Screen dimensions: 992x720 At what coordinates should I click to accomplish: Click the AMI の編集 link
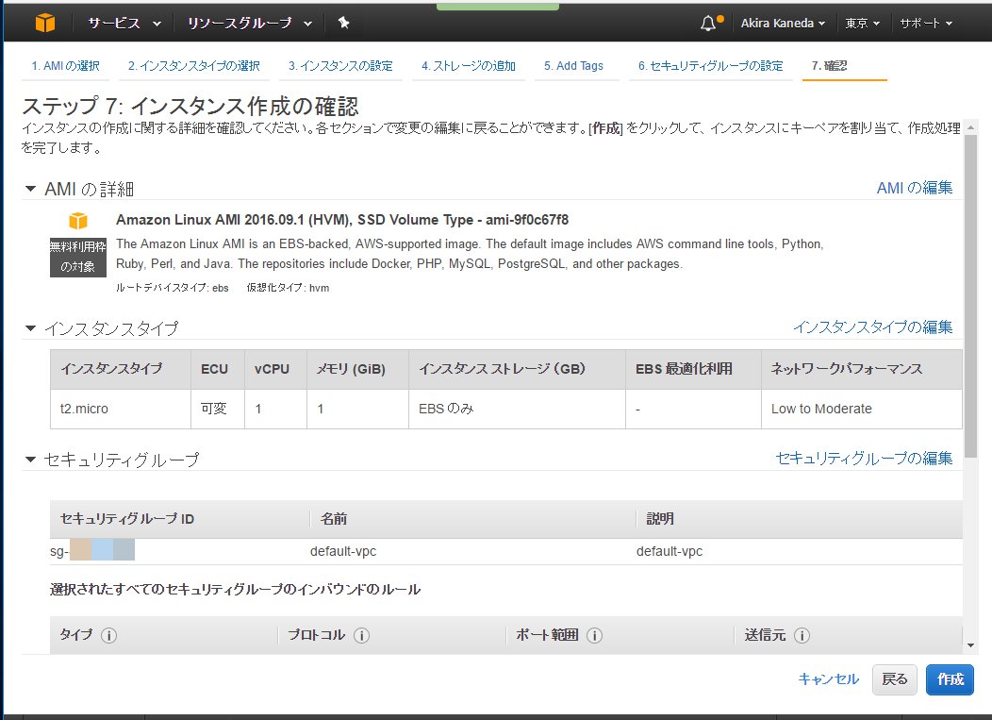coord(914,188)
